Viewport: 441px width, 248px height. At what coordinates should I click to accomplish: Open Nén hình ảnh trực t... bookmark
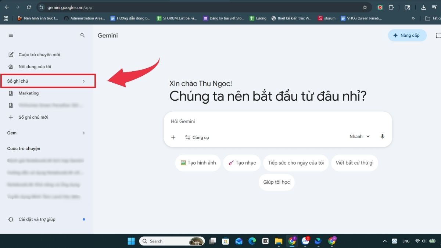(x=37, y=18)
